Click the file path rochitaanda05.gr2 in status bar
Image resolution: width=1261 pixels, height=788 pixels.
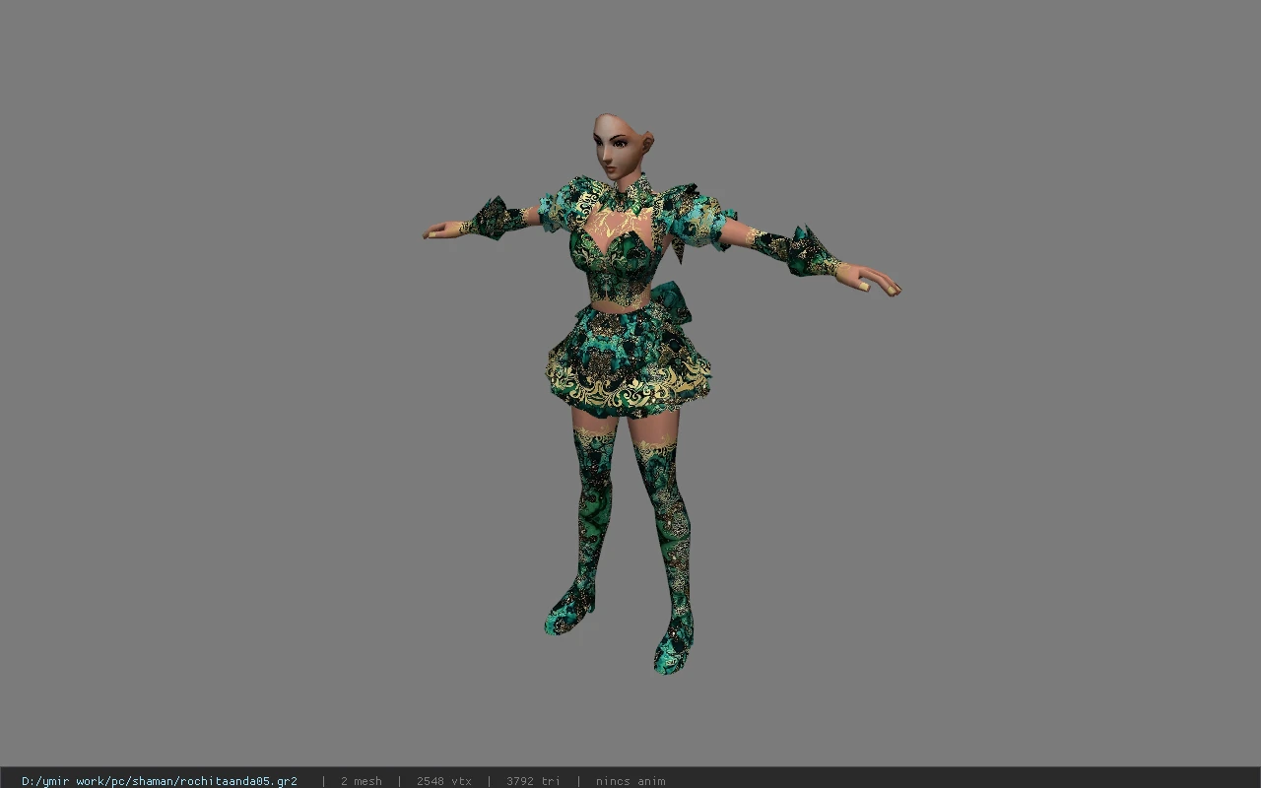click(x=160, y=781)
